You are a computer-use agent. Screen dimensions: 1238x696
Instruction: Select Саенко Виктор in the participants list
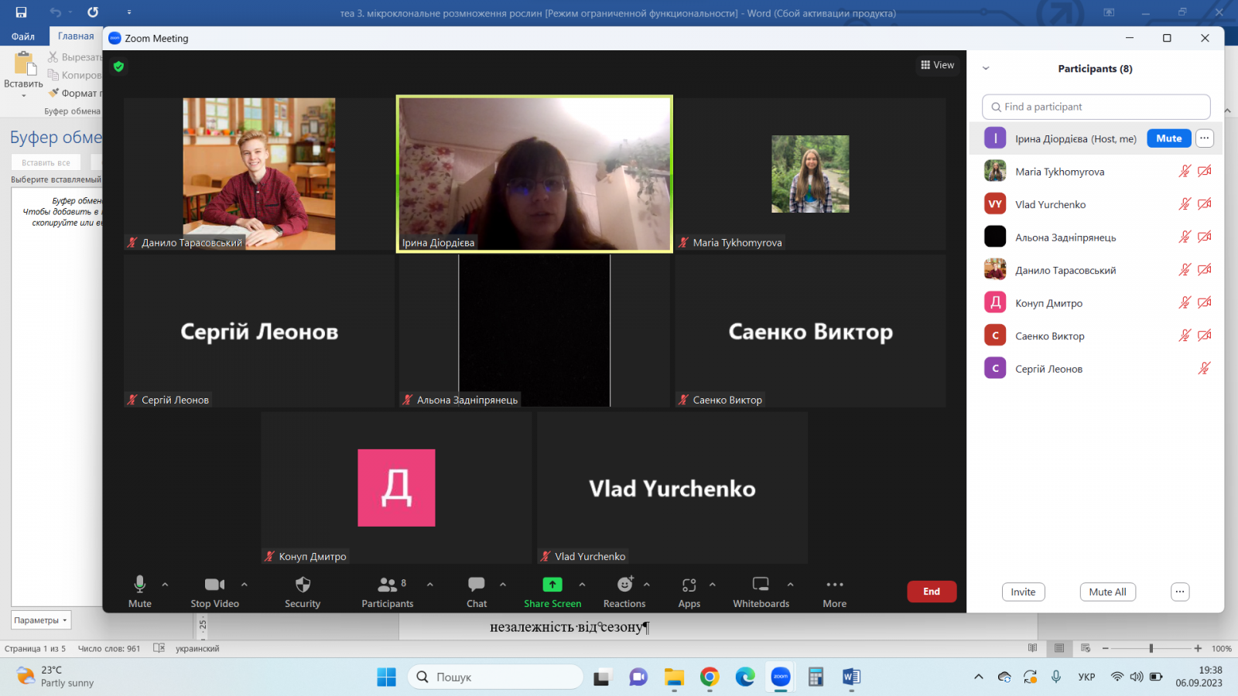coord(1096,336)
